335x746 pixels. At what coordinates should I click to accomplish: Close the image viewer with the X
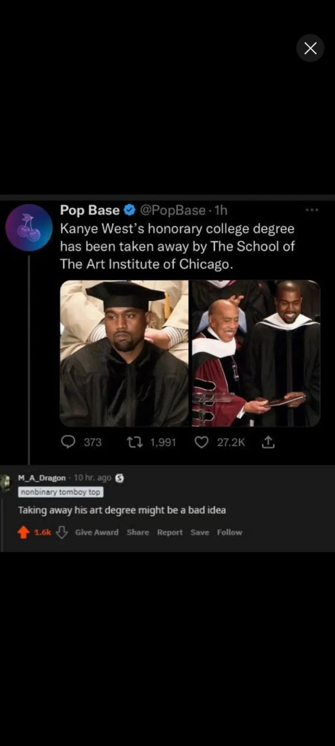(310, 48)
